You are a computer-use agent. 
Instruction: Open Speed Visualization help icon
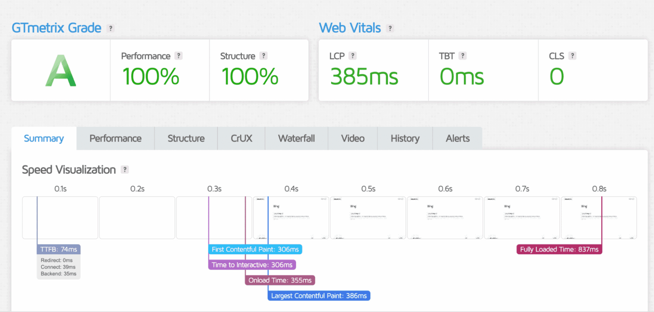[125, 170]
